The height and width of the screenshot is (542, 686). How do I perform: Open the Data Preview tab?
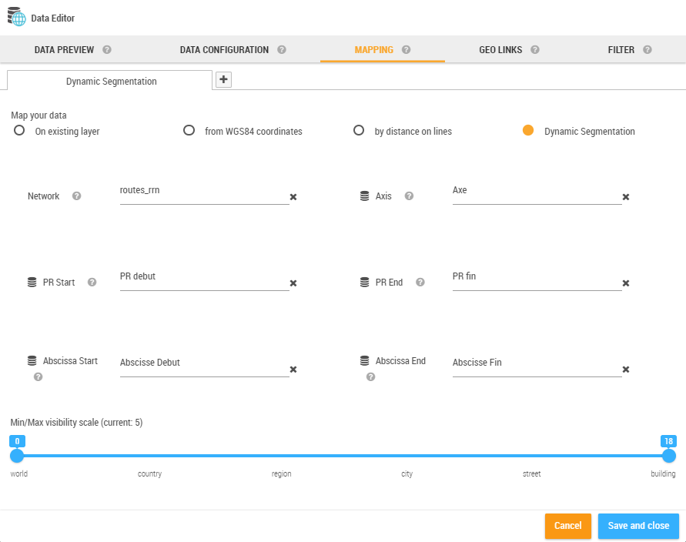coord(64,50)
